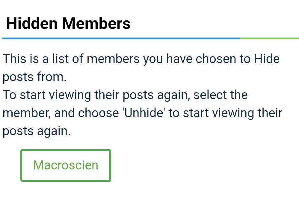The height and width of the screenshot is (198, 299).
Task: Click the word 'To' starting the second sentence
Action: point(9,95)
